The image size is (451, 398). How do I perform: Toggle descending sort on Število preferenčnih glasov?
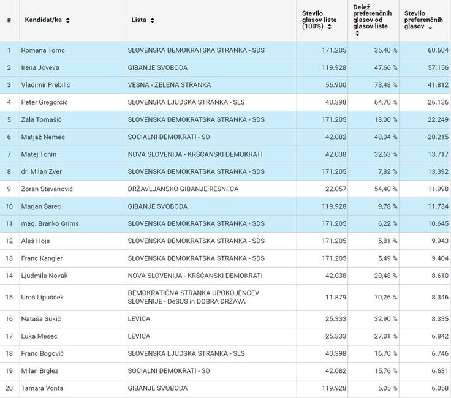(430, 28)
